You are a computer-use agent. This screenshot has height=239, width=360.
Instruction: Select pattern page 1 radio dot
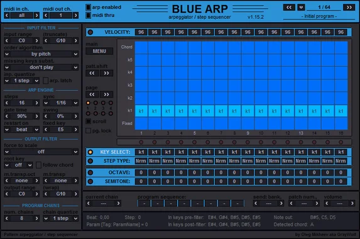pyautogui.click(x=88, y=103)
